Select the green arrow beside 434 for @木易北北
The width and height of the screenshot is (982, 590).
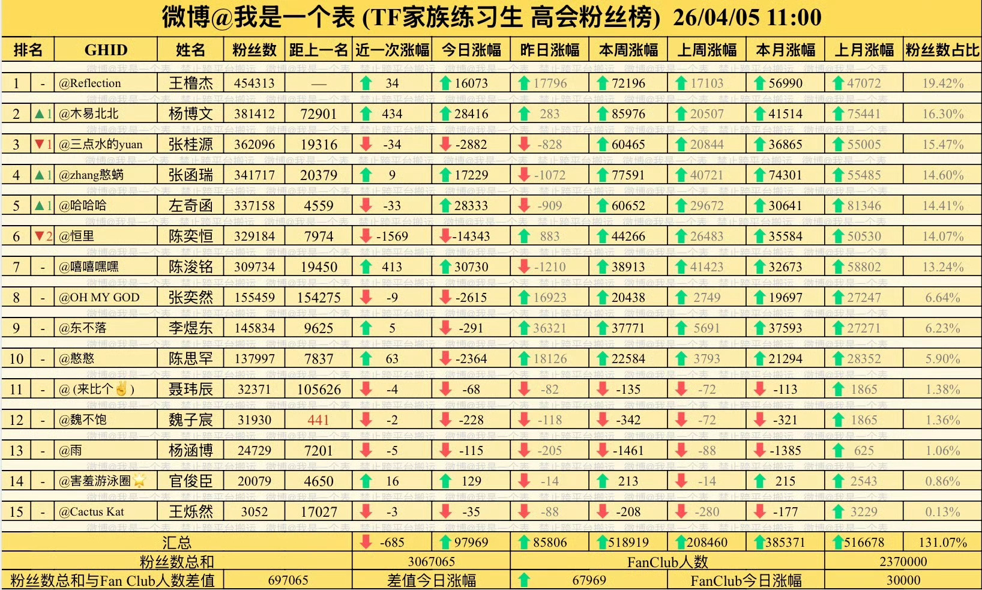pos(367,113)
